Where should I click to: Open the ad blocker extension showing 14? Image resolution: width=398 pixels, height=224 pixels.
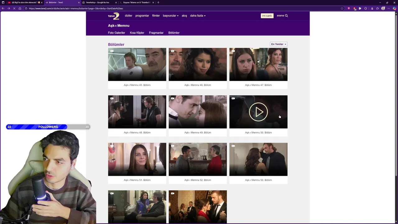pos(354,8)
